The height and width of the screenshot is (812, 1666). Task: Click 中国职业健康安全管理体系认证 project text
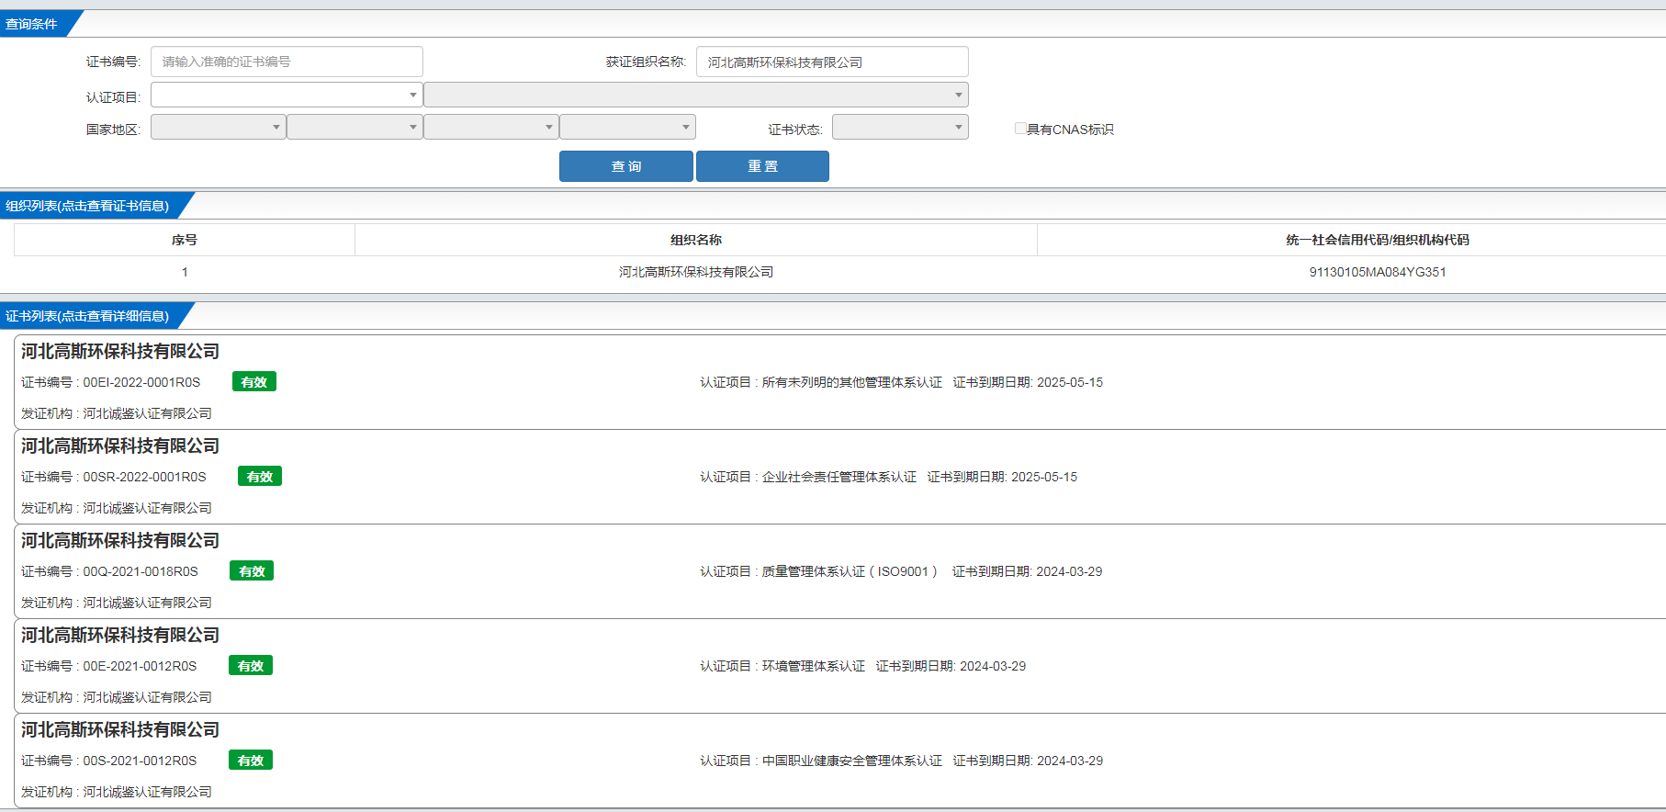852,761
